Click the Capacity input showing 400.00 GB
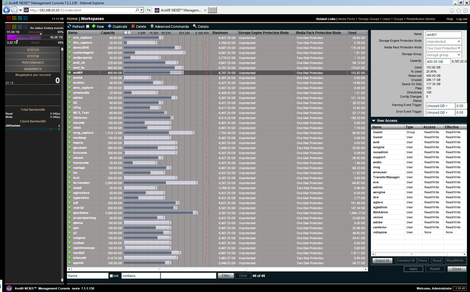This screenshot has width=470, height=292. coord(438,61)
